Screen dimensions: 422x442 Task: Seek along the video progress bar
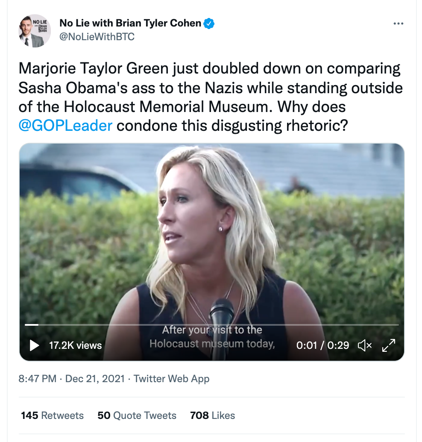(211, 325)
